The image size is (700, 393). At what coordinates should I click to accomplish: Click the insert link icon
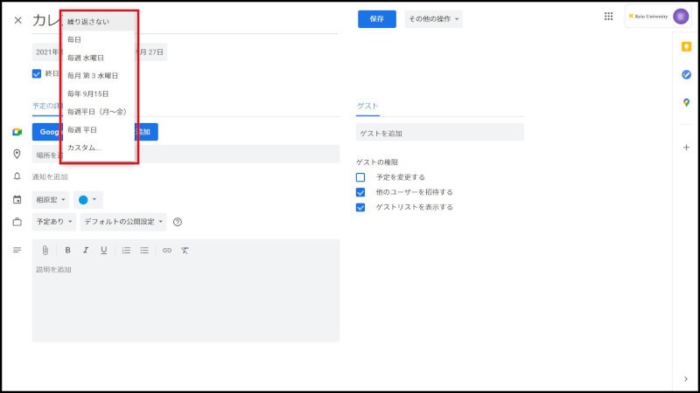pos(166,250)
